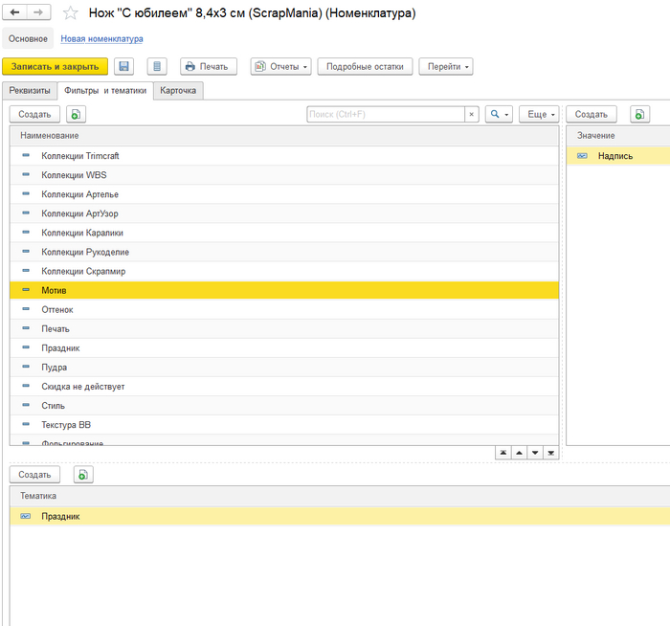Screen dimensions: 670x626
Task: Click the floppy disk save icon
Action: (123, 66)
